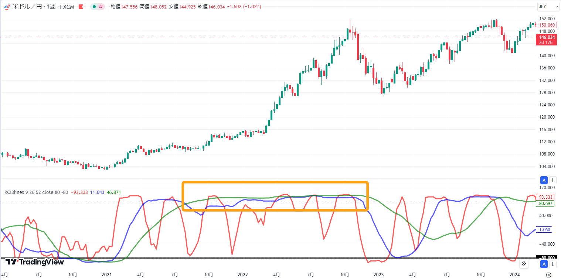Click the green 46.871 legend value
Image resolution: width=561 pixels, height=280 pixels.
[x=113, y=192]
